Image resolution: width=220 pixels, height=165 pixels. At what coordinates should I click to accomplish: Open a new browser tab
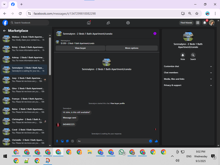click(x=22, y=4)
